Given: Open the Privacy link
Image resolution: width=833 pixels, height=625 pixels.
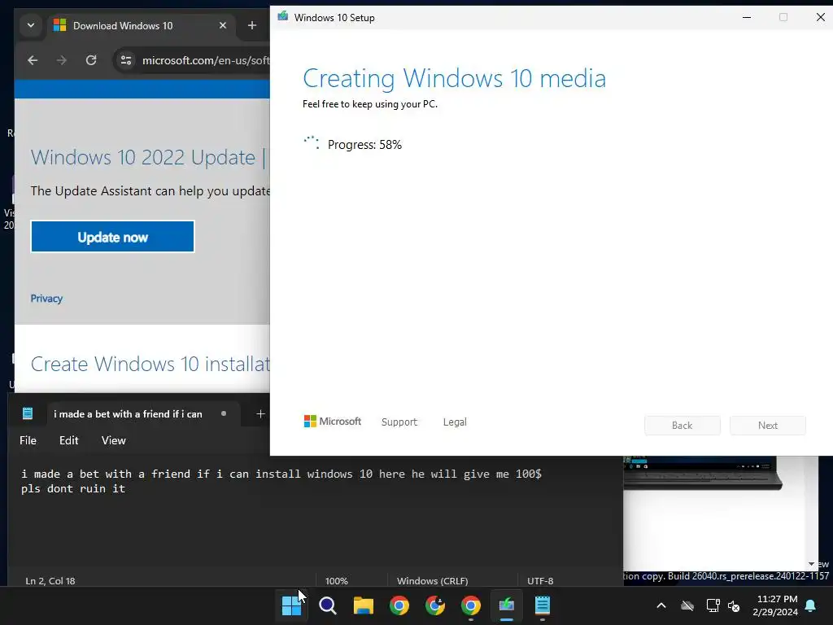Looking at the screenshot, I should coord(46,298).
